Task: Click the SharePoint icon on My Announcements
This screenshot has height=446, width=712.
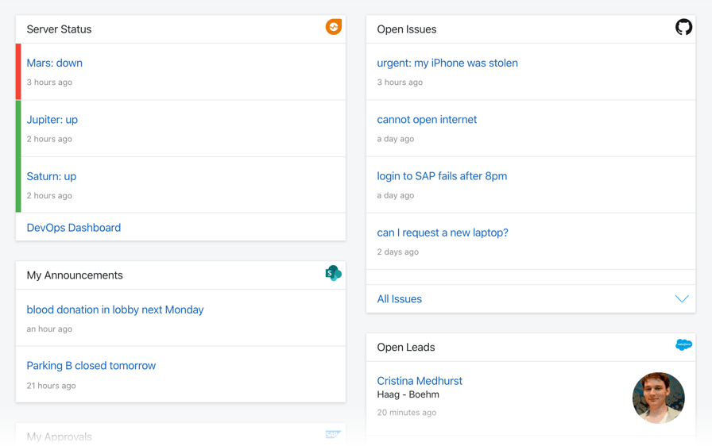Action: [333, 273]
